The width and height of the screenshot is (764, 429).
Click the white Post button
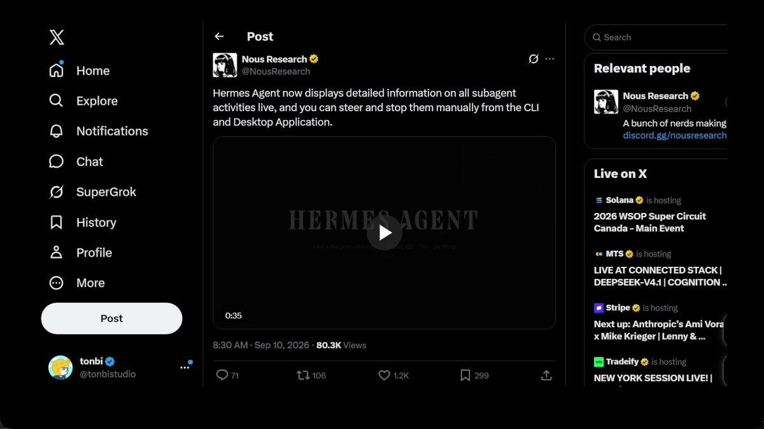pyautogui.click(x=111, y=318)
